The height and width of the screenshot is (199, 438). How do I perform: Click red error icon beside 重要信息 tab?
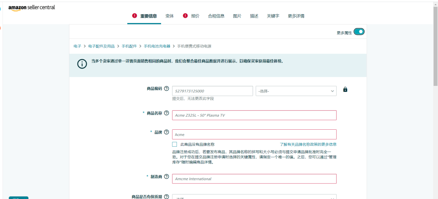[135, 16]
